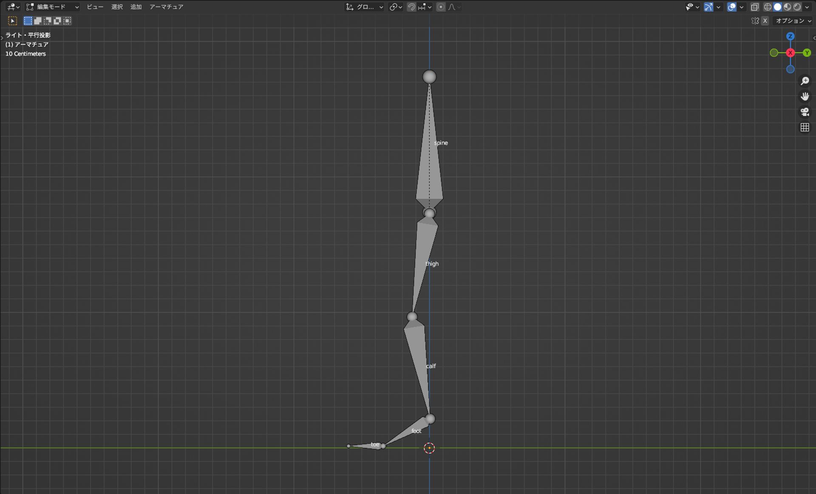
Task: Switch to wireframe viewport shading
Action: 768,7
